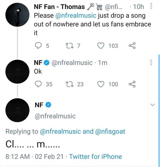Retweet the 'drop a song' tweet
160x167 pixels.
[x=70, y=46]
